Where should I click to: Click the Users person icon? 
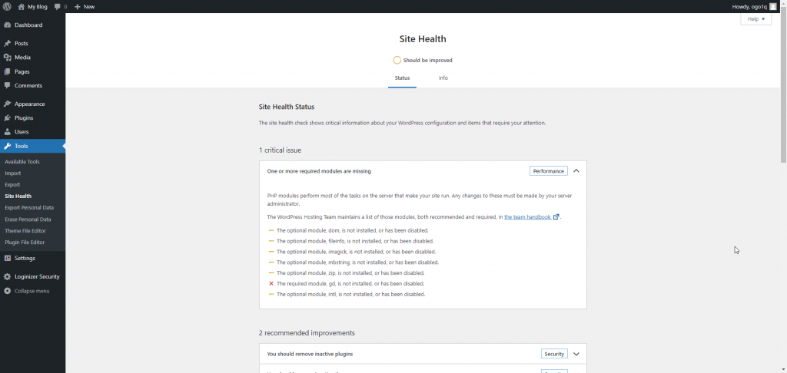(8, 132)
